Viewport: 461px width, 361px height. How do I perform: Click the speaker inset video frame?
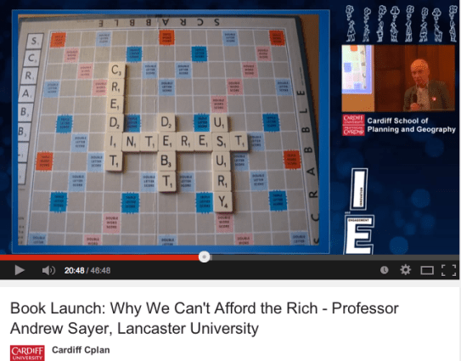pos(398,78)
